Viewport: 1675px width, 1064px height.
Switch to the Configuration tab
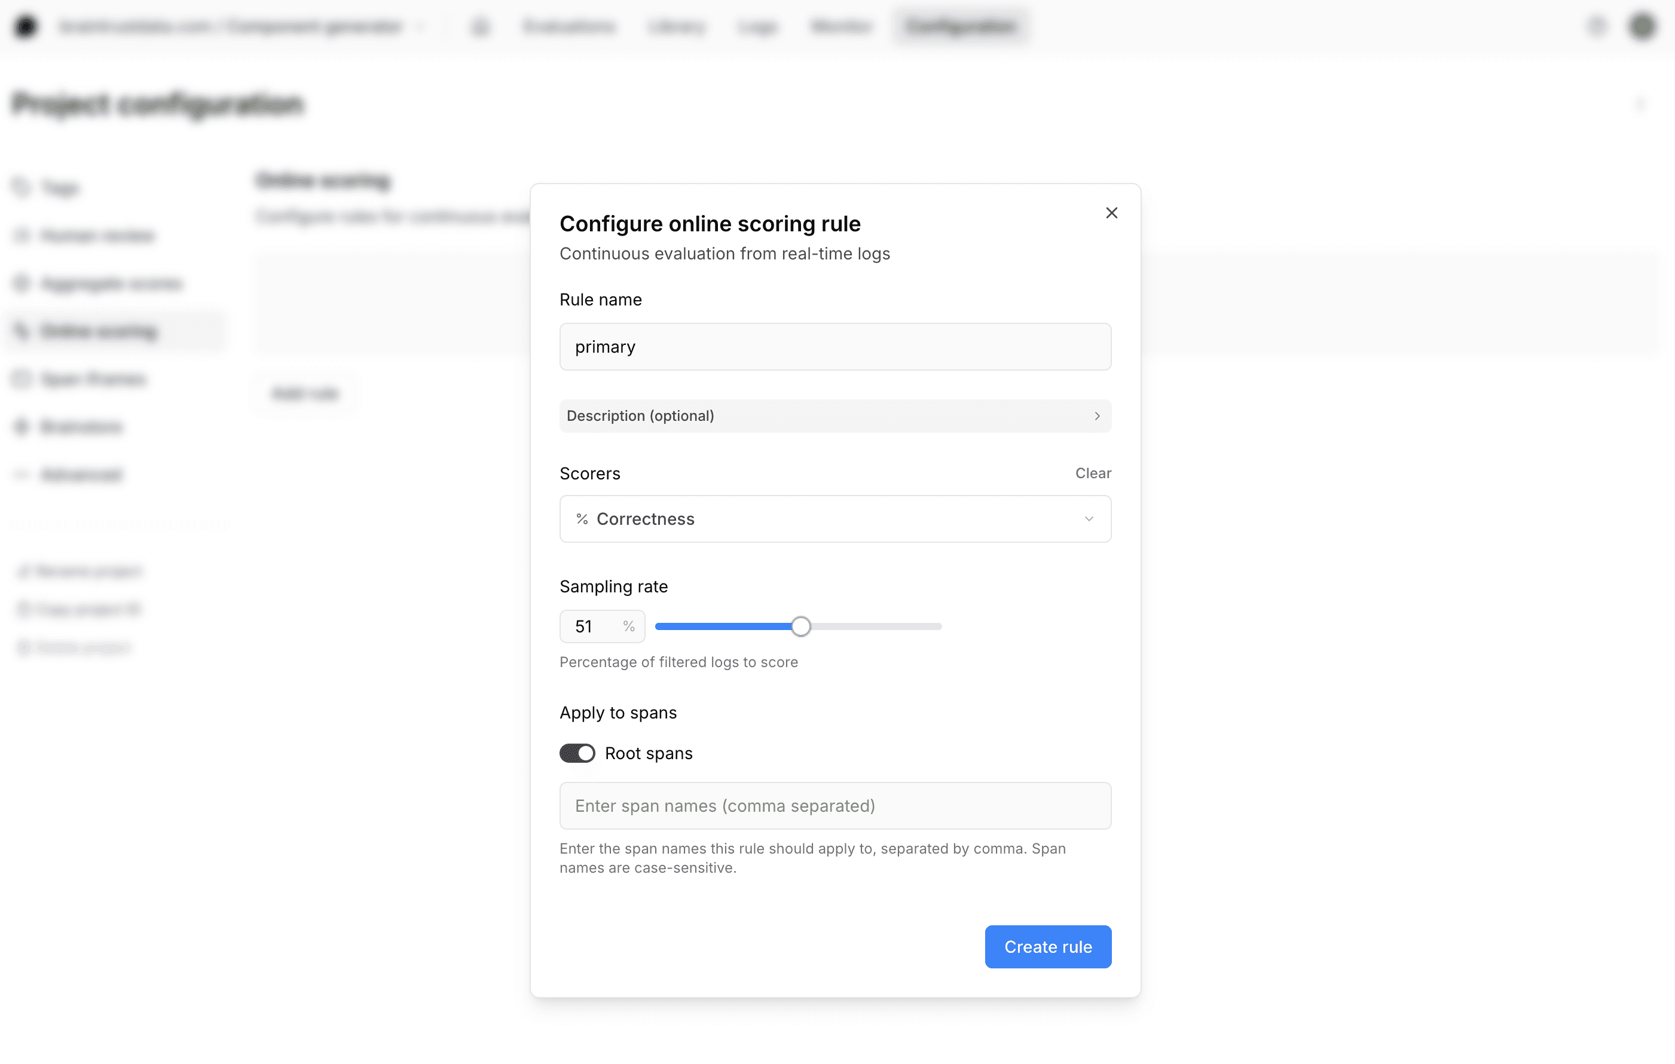(x=961, y=26)
